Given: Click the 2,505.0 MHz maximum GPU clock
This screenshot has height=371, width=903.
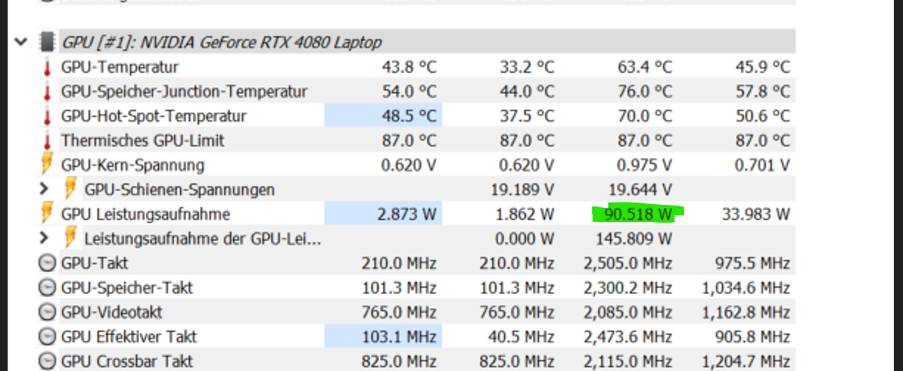Looking at the screenshot, I should click(627, 263).
